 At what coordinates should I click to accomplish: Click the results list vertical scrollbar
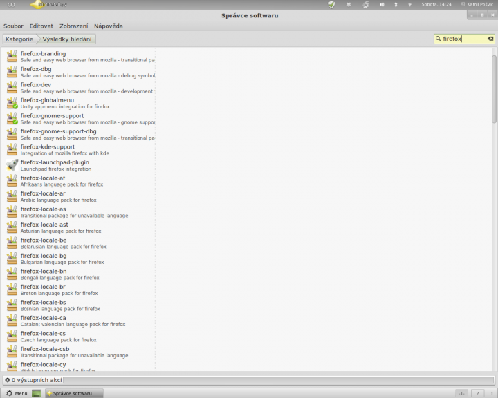[x=494, y=89]
